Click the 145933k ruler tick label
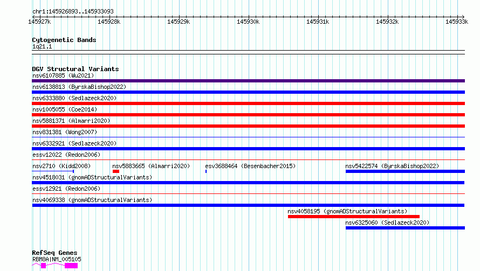Image resolution: width=480 pixels, height=271 pixels. (x=457, y=22)
